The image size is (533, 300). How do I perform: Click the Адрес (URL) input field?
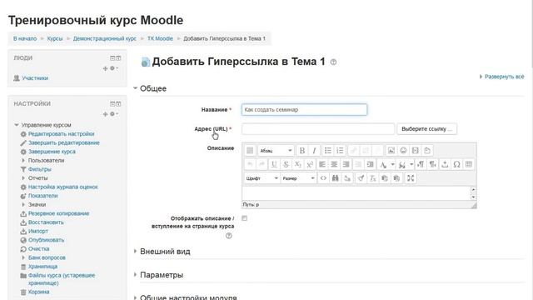(318, 129)
